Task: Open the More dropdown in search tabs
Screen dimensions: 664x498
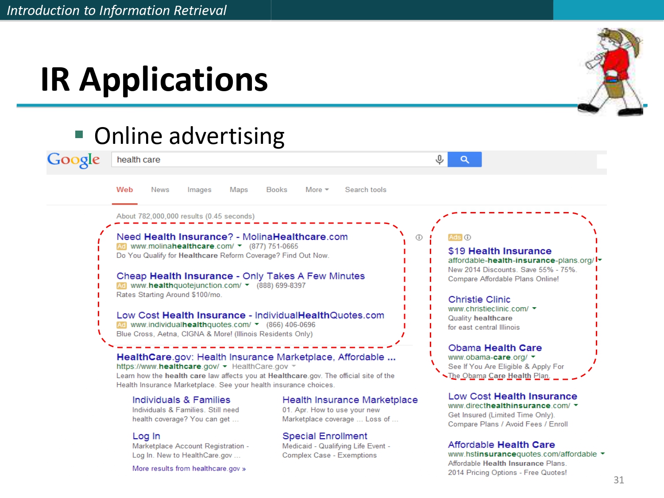Action: [x=317, y=189]
